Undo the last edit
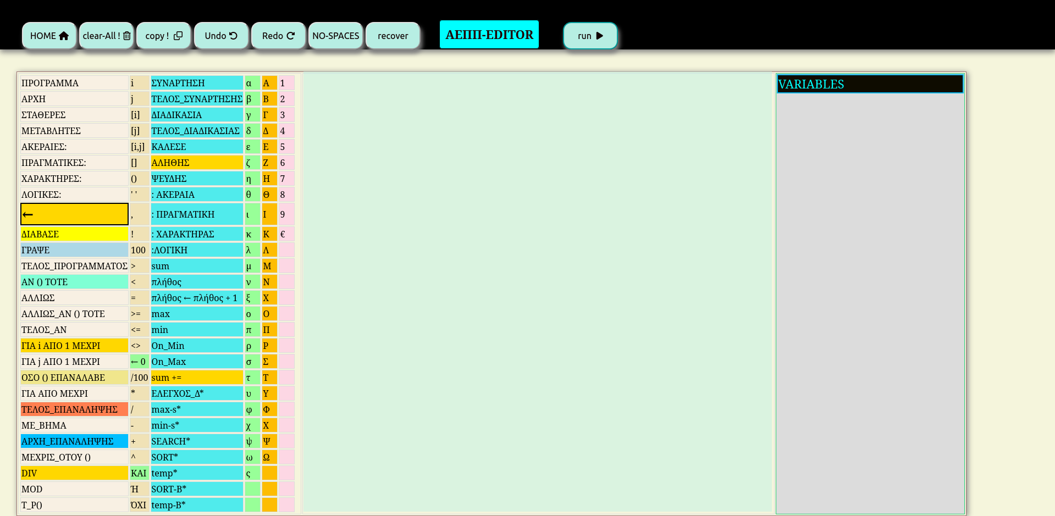 click(x=221, y=36)
